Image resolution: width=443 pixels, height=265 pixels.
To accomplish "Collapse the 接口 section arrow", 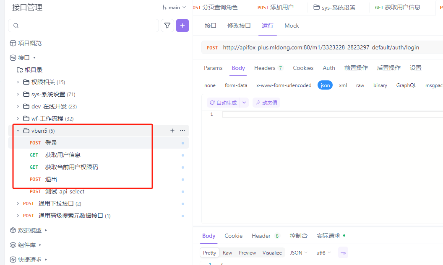I will click(x=34, y=58).
